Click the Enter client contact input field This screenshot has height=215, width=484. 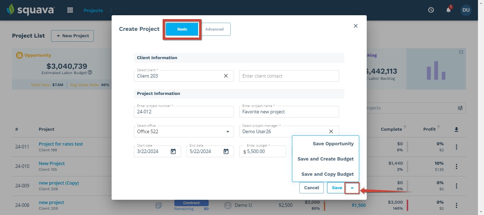pyautogui.click(x=289, y=75)
